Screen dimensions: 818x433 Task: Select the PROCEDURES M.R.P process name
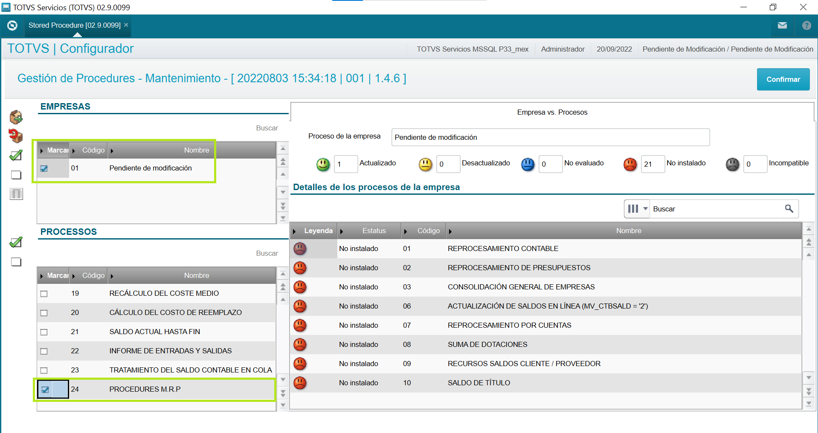[145, 389]
